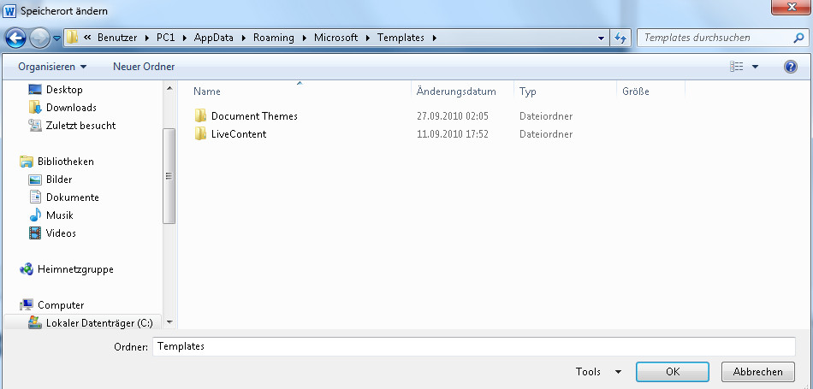Expand the arrow after Templates breadcrumb
The height and width of the screenshot is (389, 813).
tap(435, 38)
